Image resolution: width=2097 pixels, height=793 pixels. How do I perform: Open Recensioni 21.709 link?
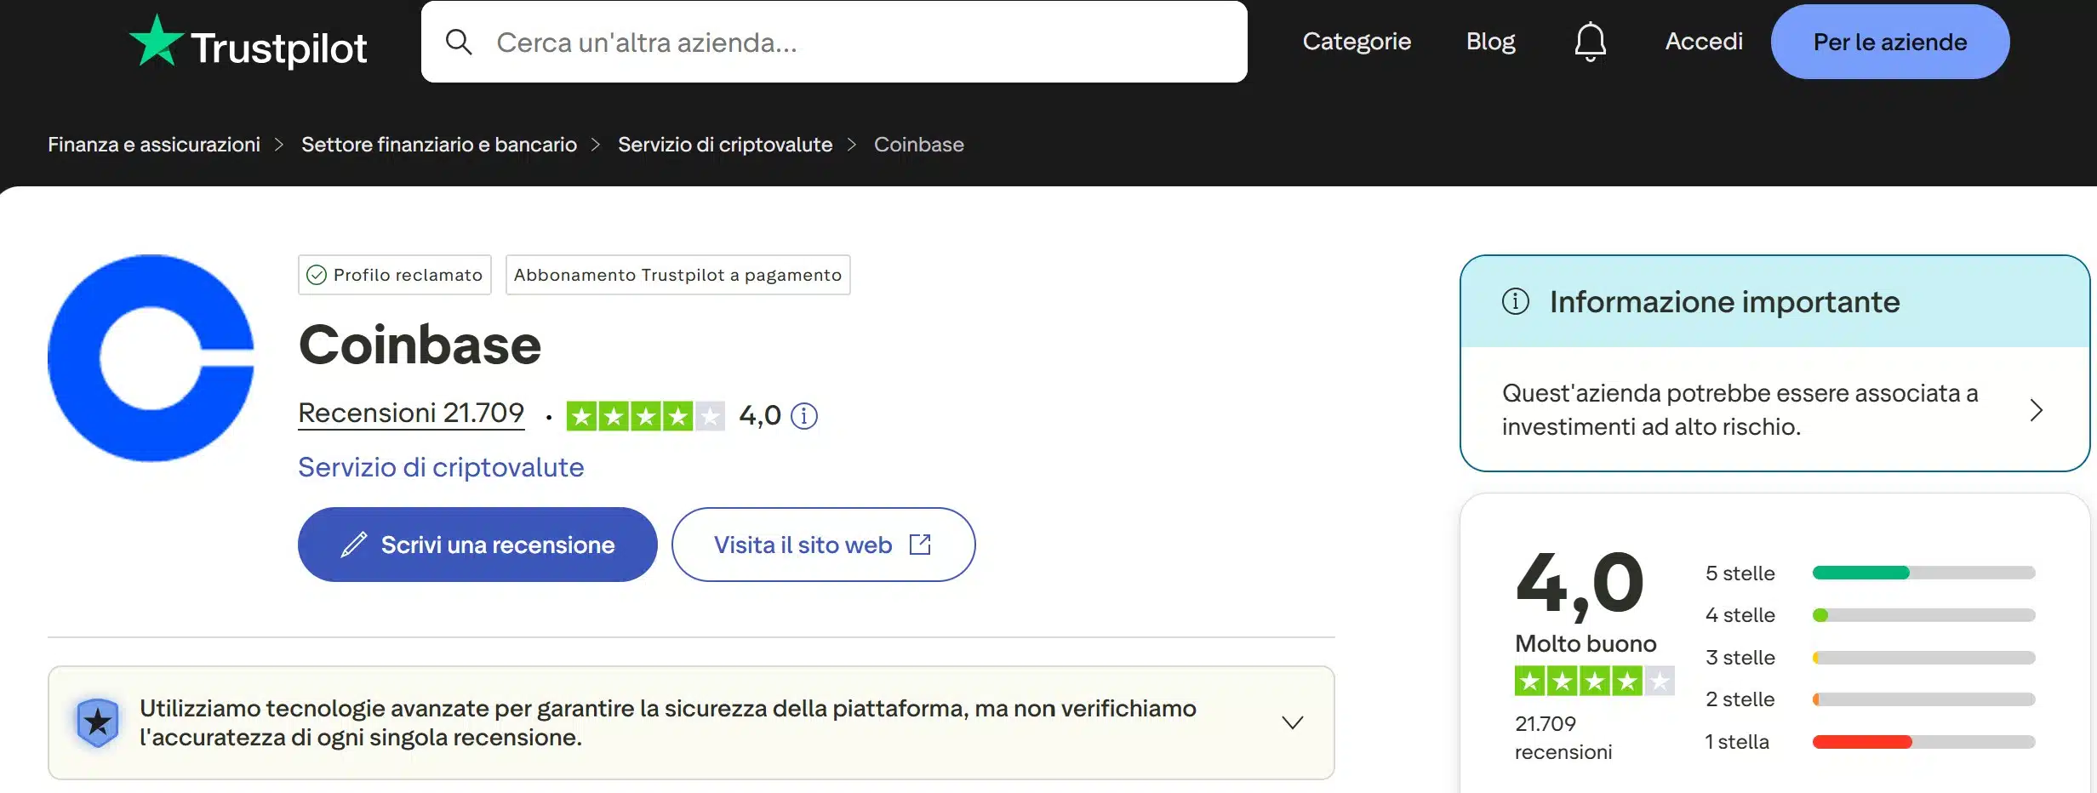[411, 414]
